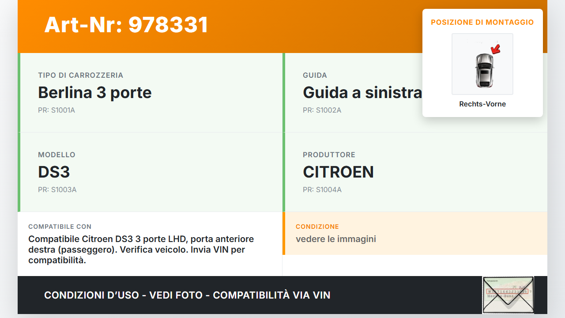565x318 pixels.
Task: Click the PR: S1001A code
Action: [56, 110]
